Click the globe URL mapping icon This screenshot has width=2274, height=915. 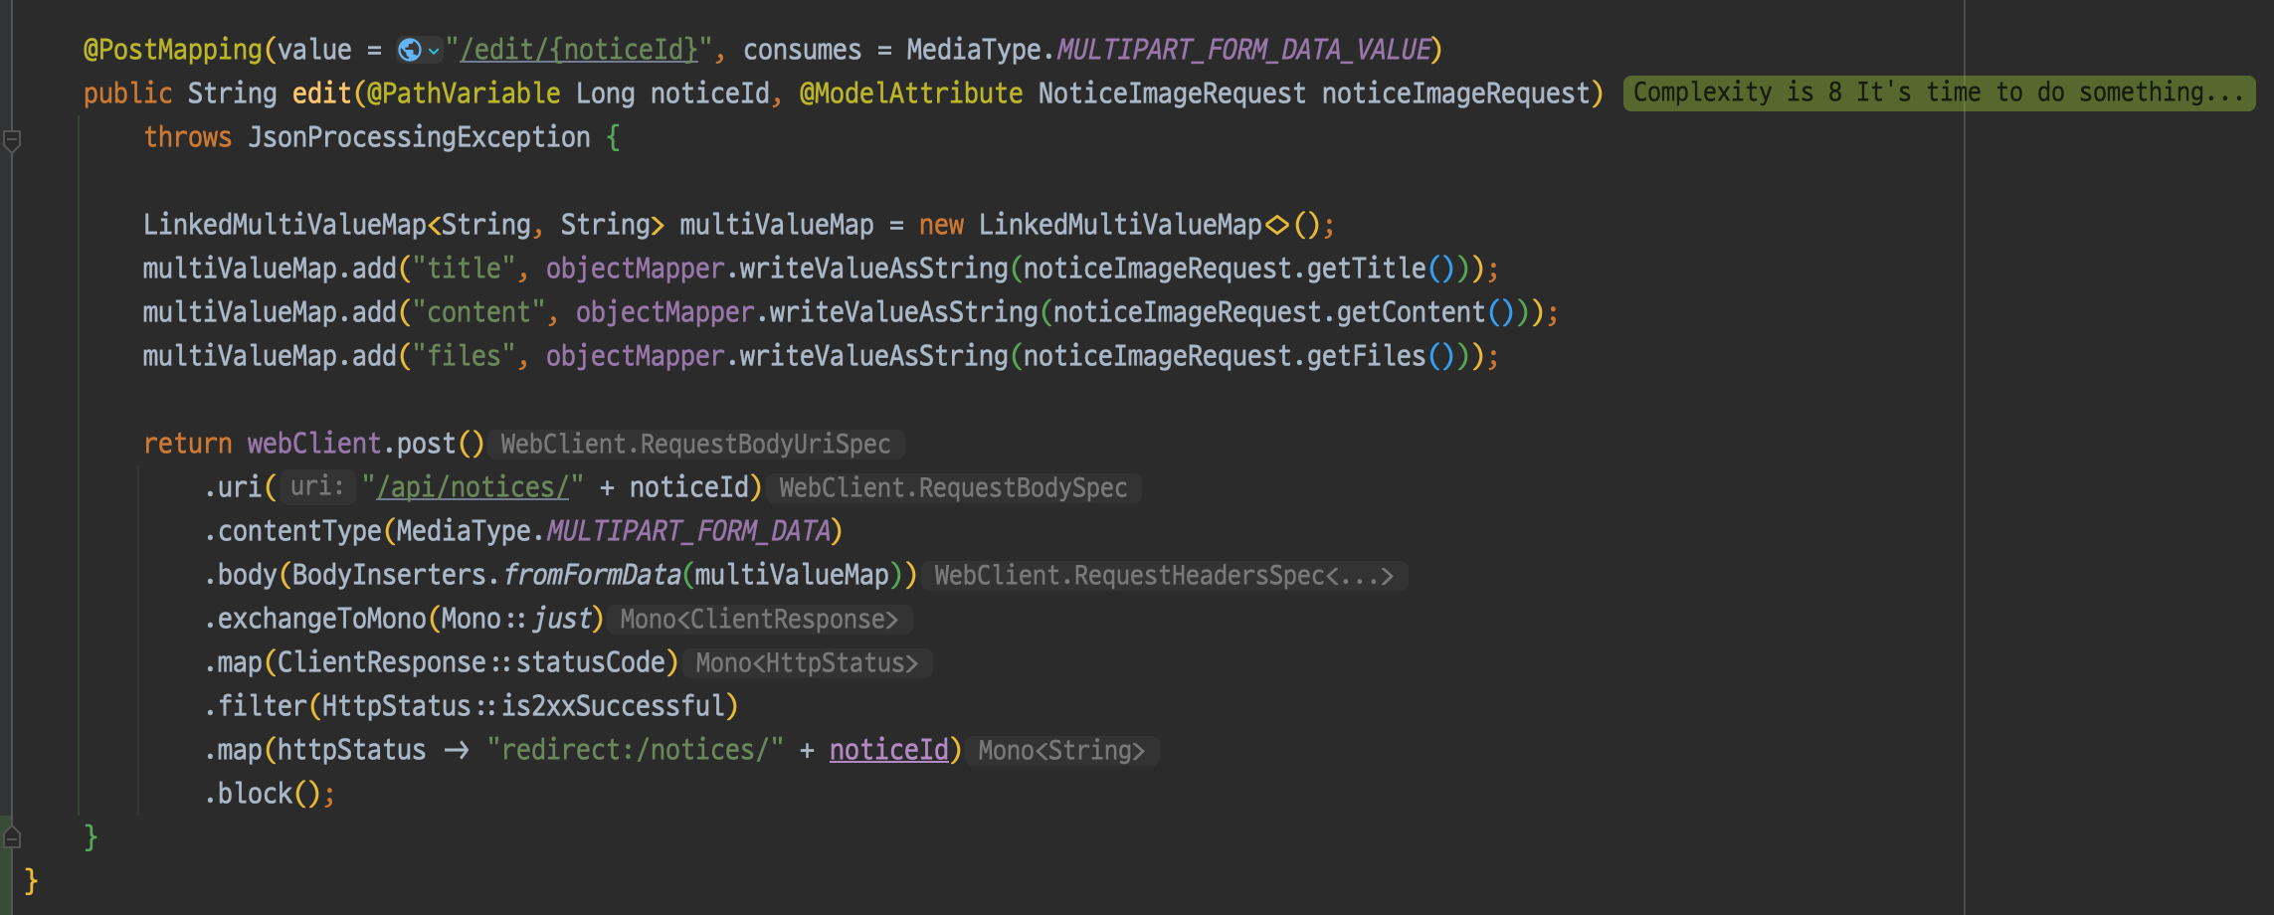[x=409, y=50]
